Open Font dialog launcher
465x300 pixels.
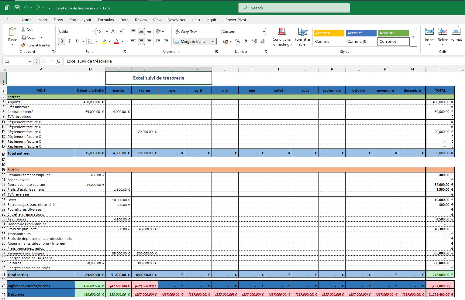click(125, 52)
